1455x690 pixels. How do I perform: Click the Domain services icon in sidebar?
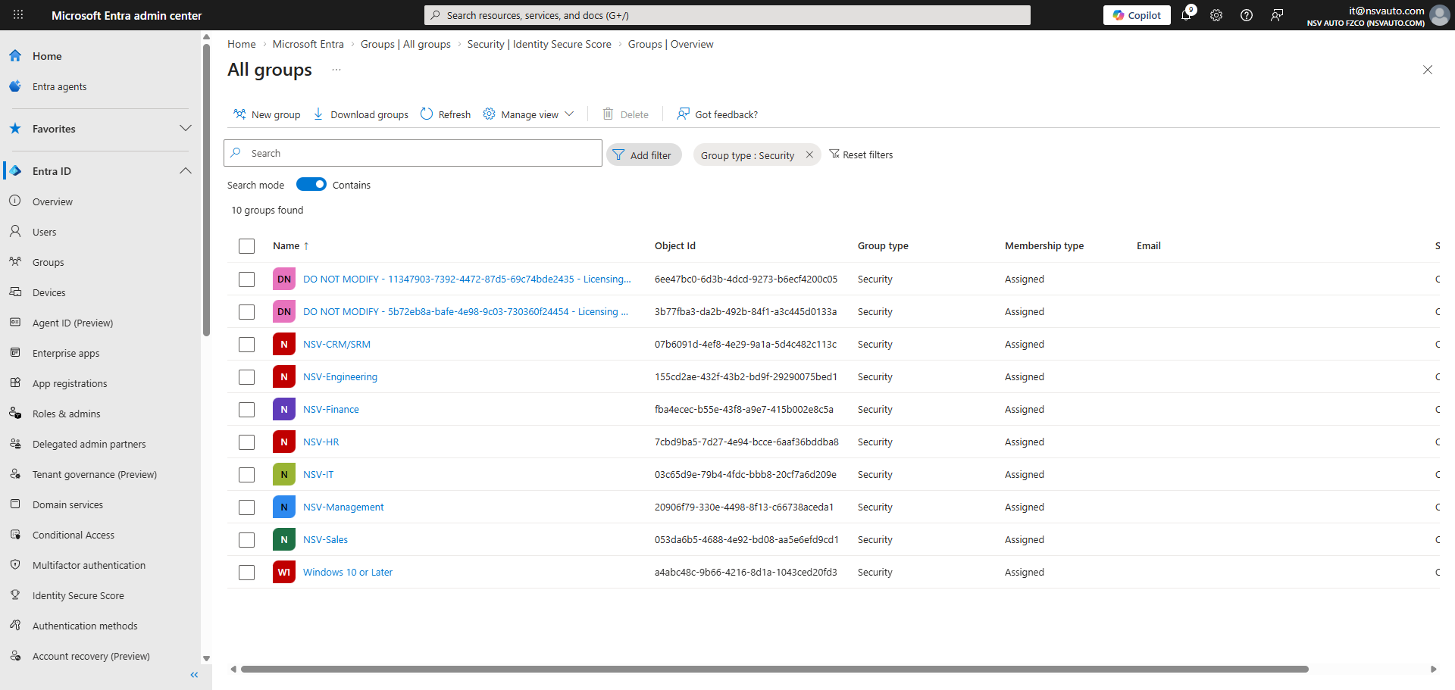[15, 504]
